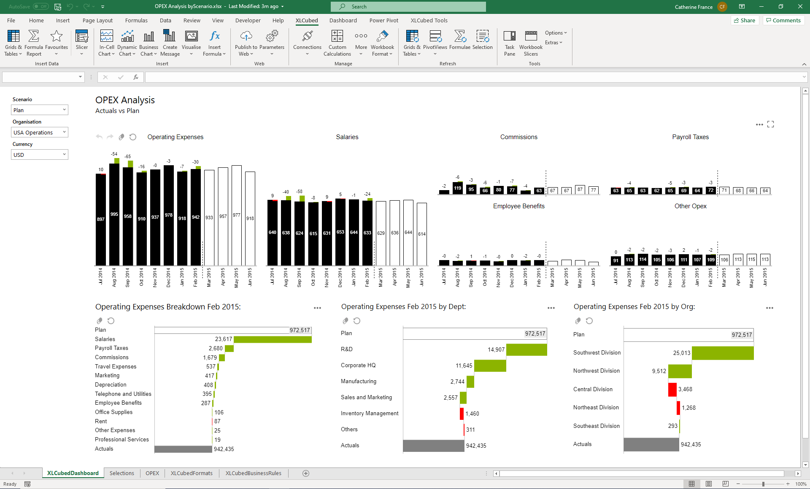Toggle AutoSave off switch

click(40, 6)
